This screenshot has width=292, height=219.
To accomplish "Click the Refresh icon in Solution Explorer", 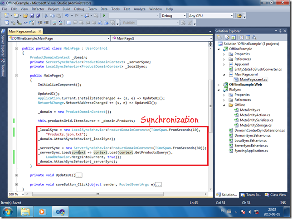I will point(234,38).
